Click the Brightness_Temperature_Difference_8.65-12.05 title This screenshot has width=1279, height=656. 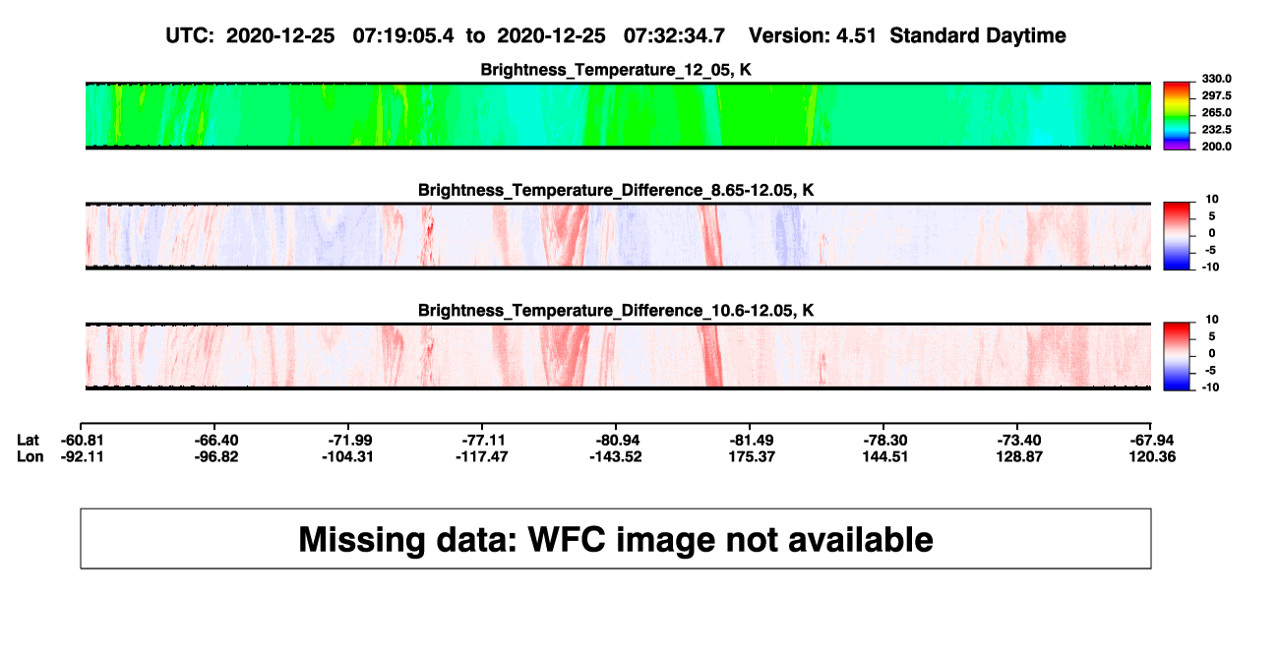pos(616,190)
